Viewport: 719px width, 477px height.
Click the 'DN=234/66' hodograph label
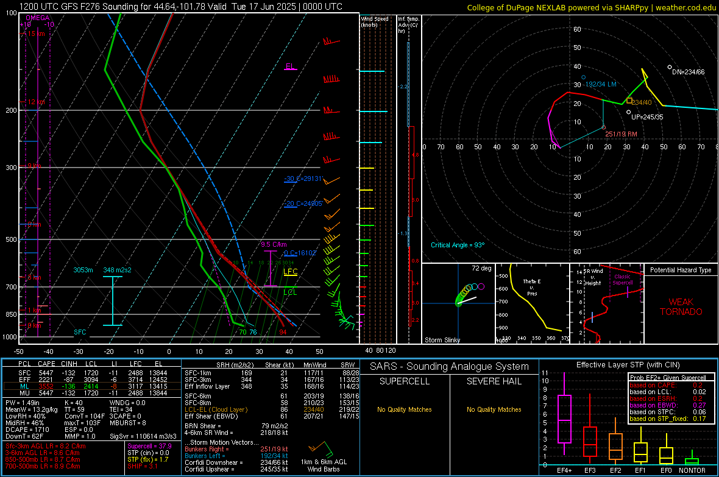(689, 72)
